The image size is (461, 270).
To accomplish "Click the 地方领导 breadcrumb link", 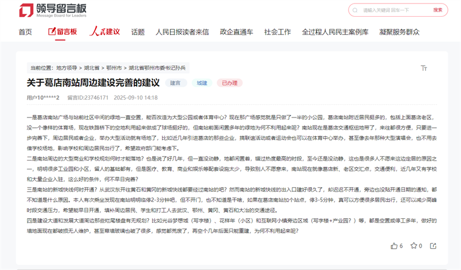I will 66,68.
